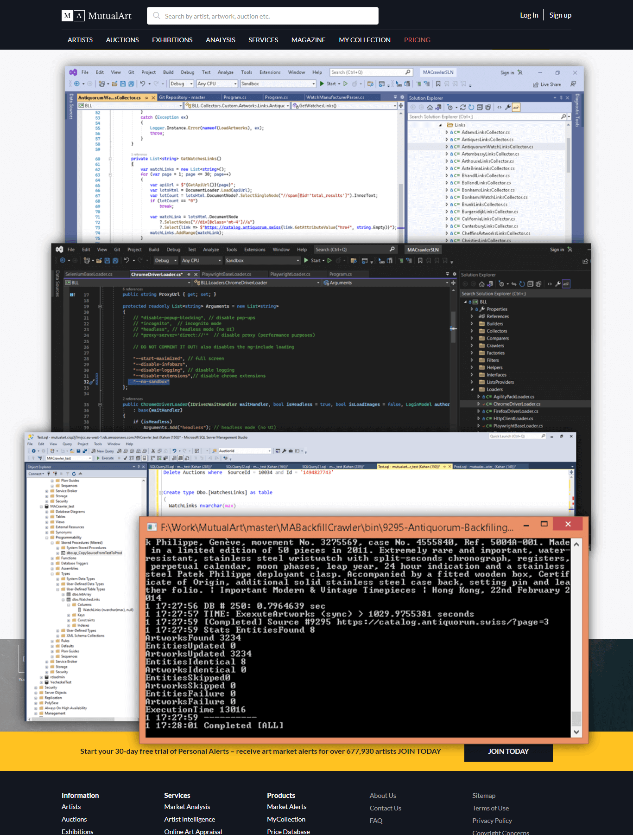Click Search Solution Explorer field in dark Visual Studio
633x835 pixels.
[x=525, y=294]
